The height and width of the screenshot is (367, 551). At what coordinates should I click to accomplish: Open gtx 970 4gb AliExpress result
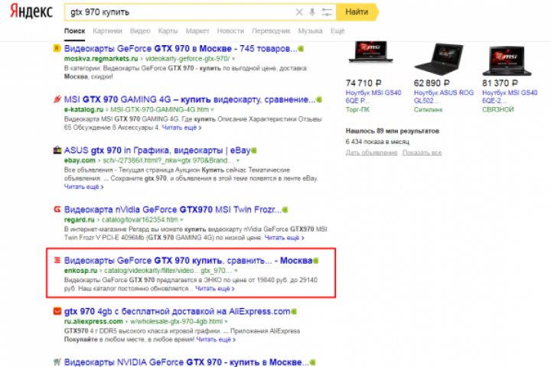click(x=177, y=311)
